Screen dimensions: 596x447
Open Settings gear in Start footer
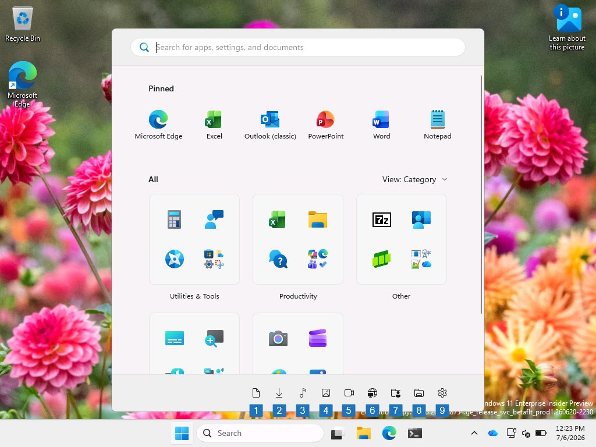(x=442, y=393)
